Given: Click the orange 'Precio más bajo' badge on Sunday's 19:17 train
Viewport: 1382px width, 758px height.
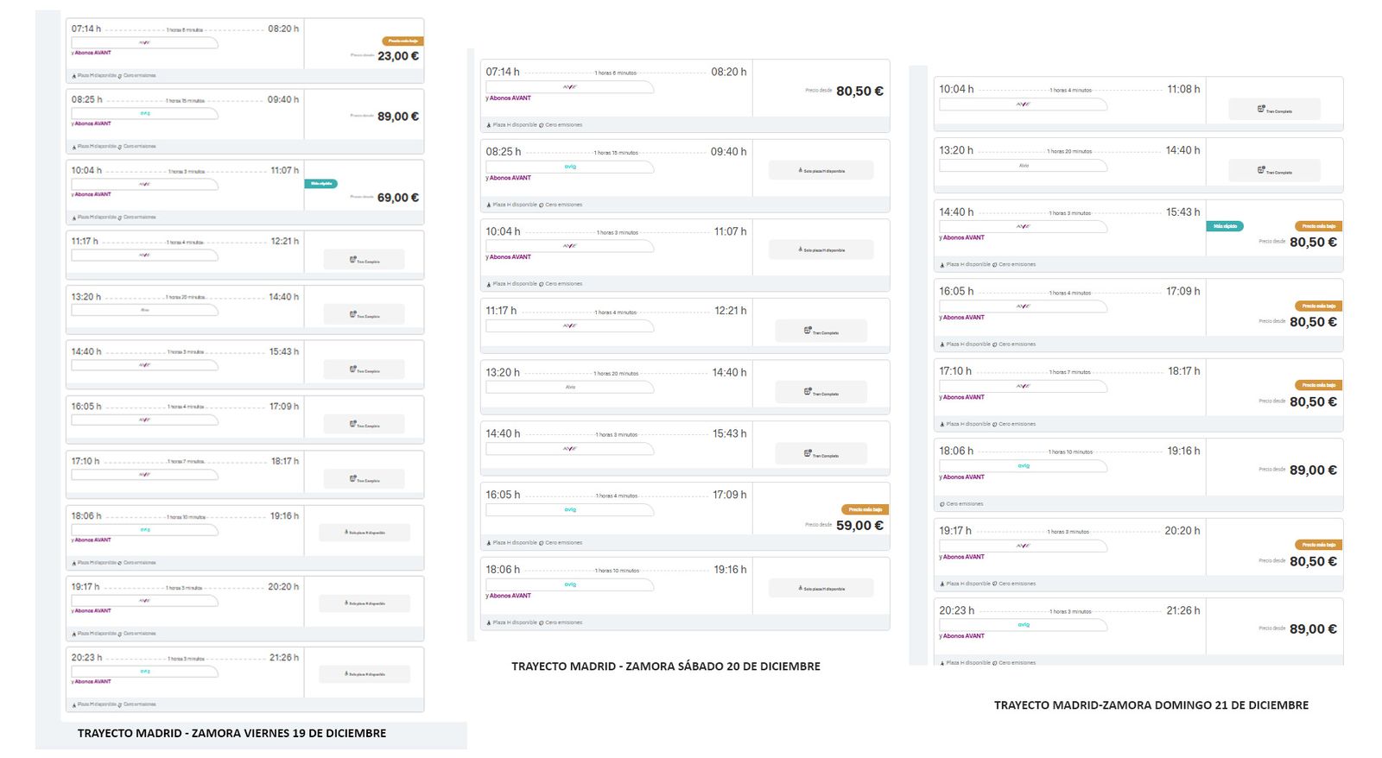Looking at the screenshot, I should pyautogui.click(x=1318, y=545).
